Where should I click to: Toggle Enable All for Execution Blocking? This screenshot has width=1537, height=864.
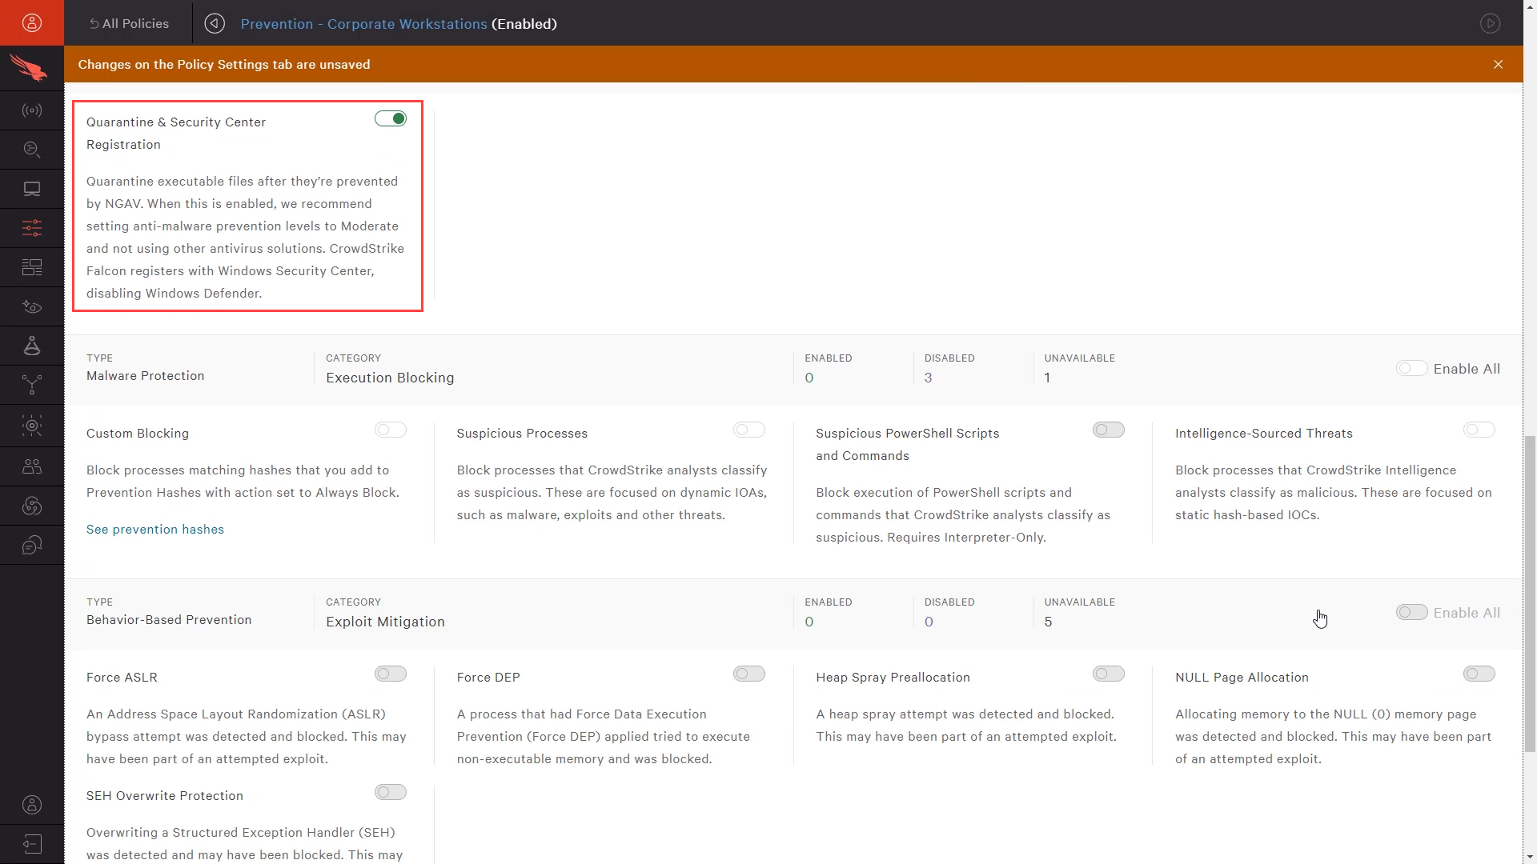(1411, 368)
